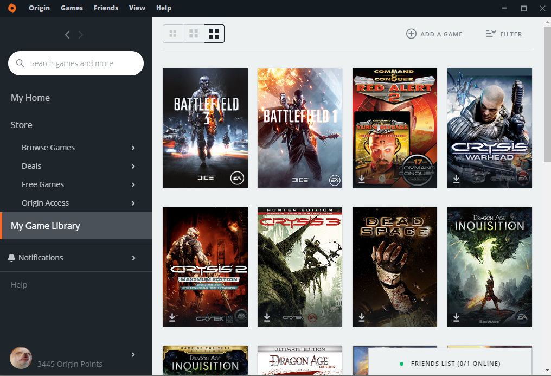
Task: Expand the Deals submenu
Action: pyautogui.click(x=133, y=166)
